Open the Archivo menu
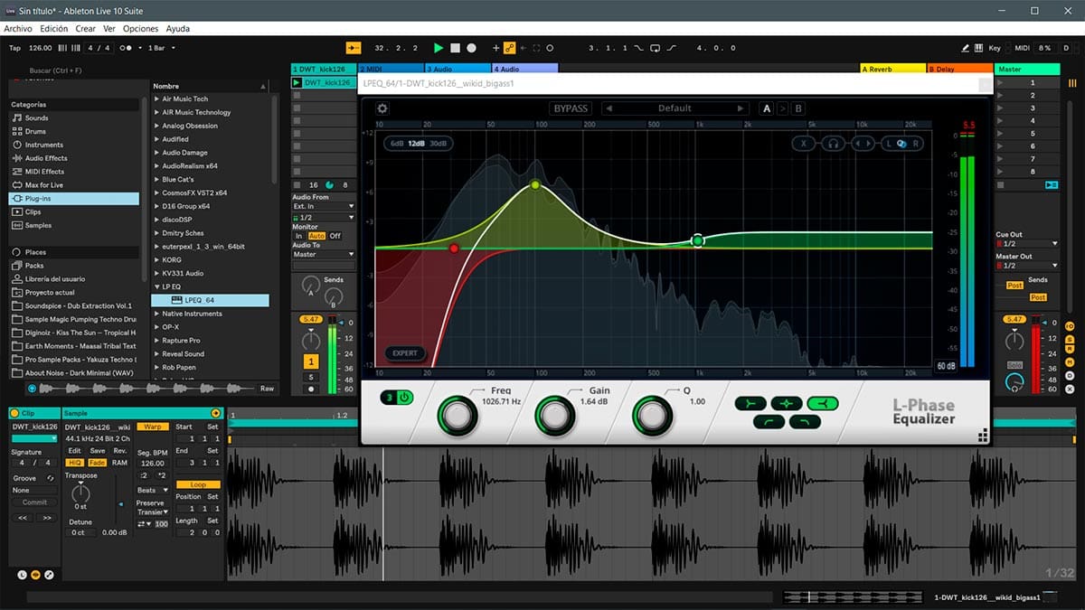The width and height of the screenshot is (1085, 610). click(18, 29)
